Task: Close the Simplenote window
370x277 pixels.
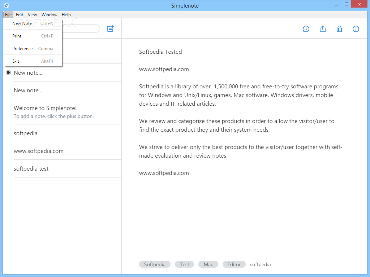Action: pos(360,4)
